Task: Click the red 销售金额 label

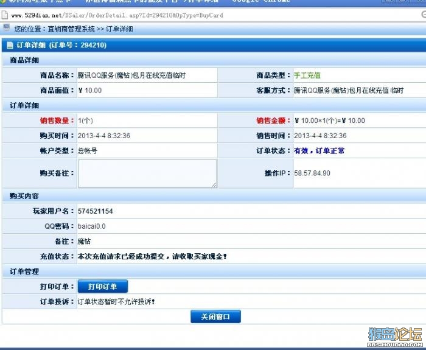Action: [x=273, y=121]
